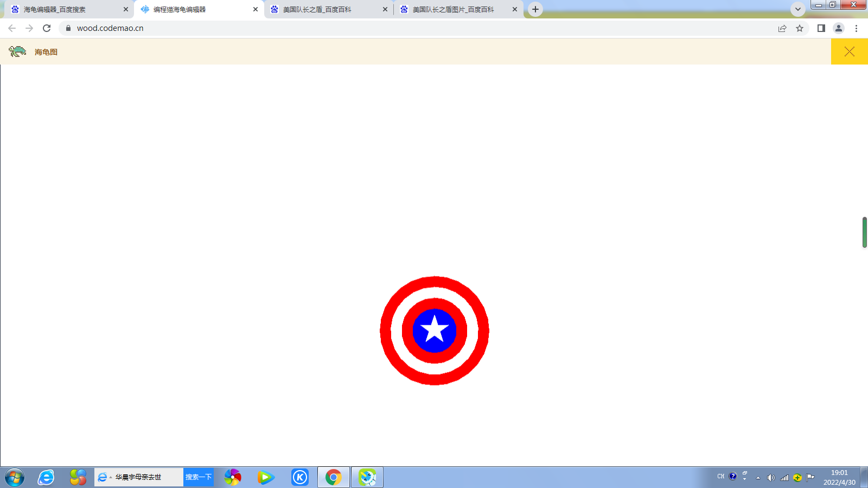Screen dimensions: 868x488
Task: Launch the Tencent Video player icon
Action: pyautogui.click(x=266, y=477)
